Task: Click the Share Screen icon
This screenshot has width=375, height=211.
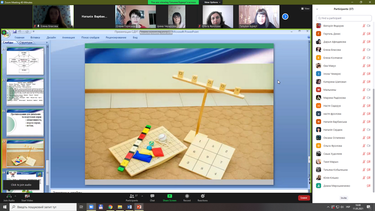Action: pyautogui.click(x=170, y=196)
